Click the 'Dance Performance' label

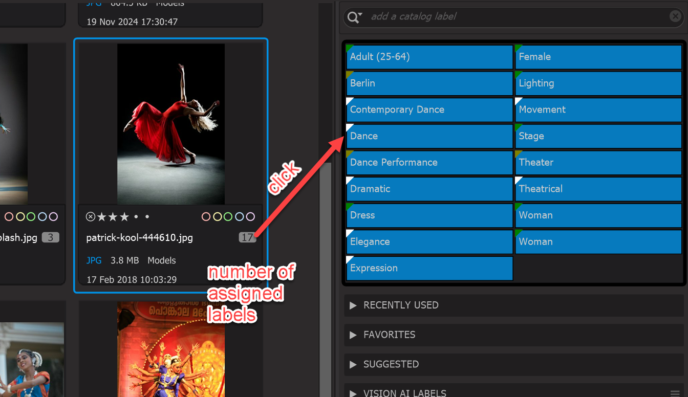(x=429, y=163)
